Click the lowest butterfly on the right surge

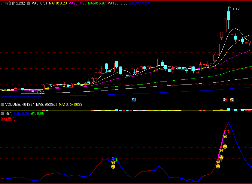(x=218, y=162)
